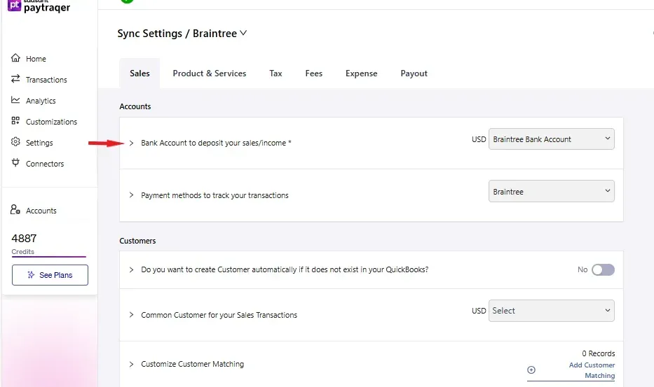Click the 4887 credits count
The image size is (654, 387).
point(25,238)
